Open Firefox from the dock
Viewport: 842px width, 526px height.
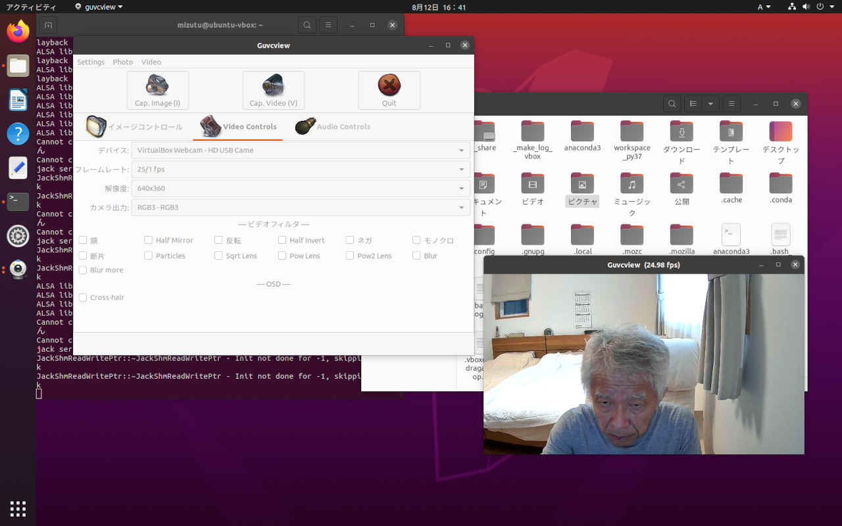18,31
